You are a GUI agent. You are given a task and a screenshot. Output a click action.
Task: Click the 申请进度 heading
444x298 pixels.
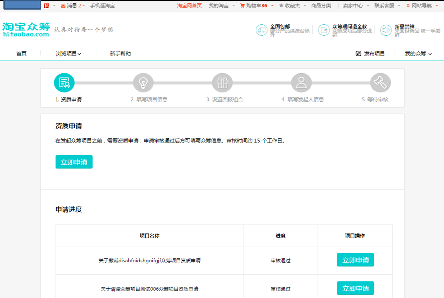(x=69, y=210)
